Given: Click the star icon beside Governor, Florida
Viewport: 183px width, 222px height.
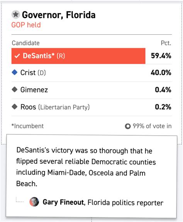Looking at the screenshot, I should tap(15, 14).
